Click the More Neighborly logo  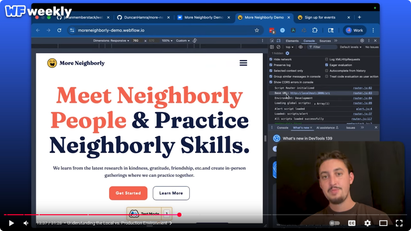click(x=76, y=63)
